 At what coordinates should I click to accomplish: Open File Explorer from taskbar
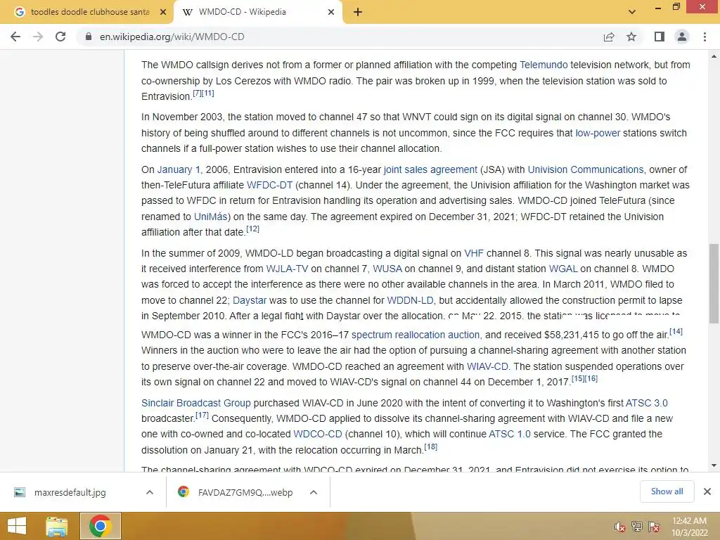(56, 526)
